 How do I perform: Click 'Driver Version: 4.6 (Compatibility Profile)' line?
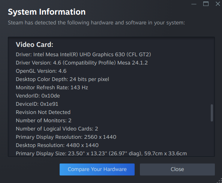[82, 63]
